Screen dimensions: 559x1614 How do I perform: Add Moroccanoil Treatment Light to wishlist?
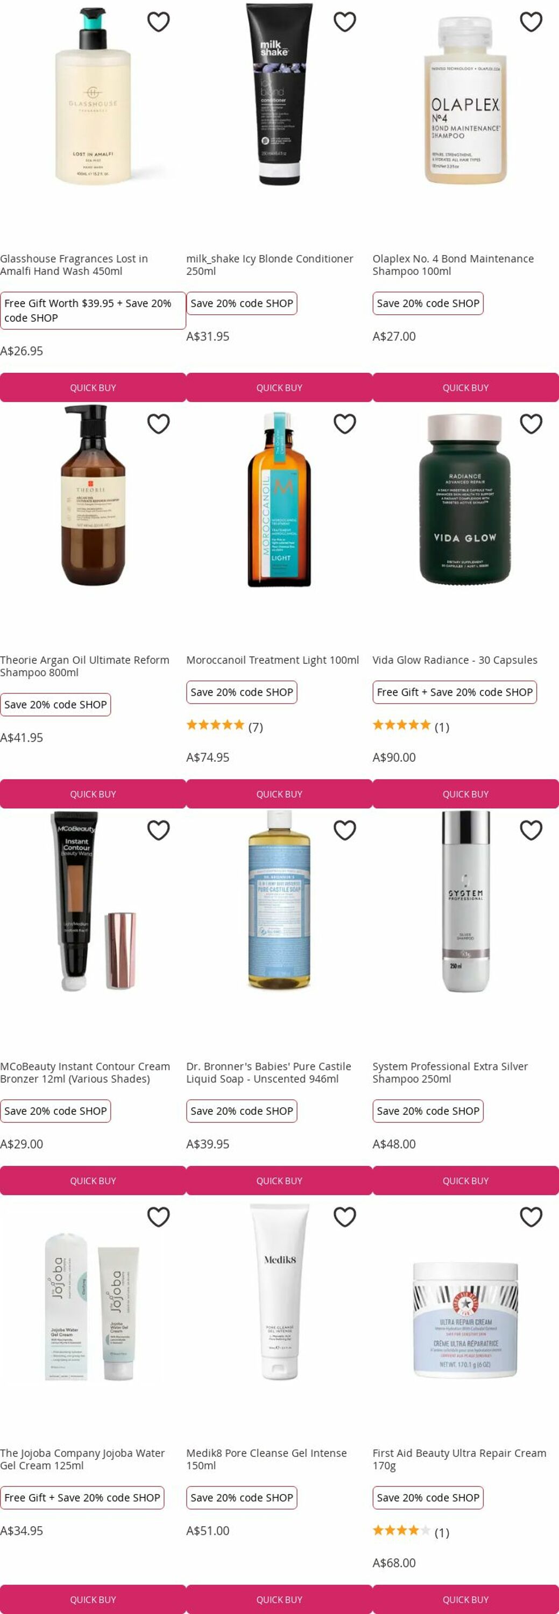[345, 424]
